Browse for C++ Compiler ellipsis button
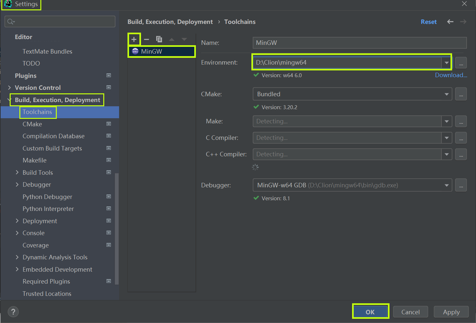476x323 pixels. tap(461, 154)
